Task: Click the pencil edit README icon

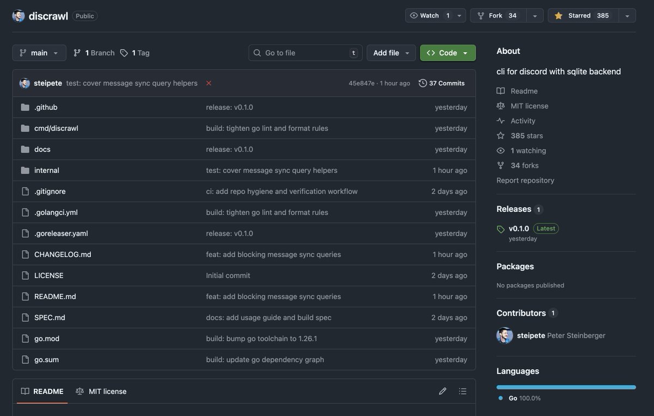Action: 443,391
